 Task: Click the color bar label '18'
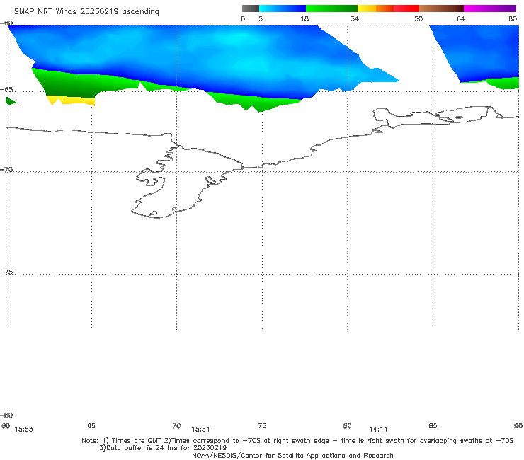pos(304,18)
